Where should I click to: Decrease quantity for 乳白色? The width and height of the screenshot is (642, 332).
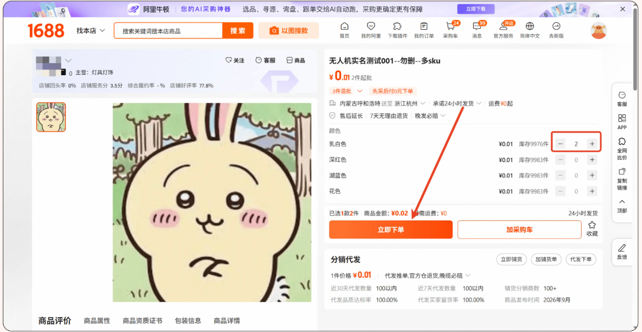pos(560,144)
